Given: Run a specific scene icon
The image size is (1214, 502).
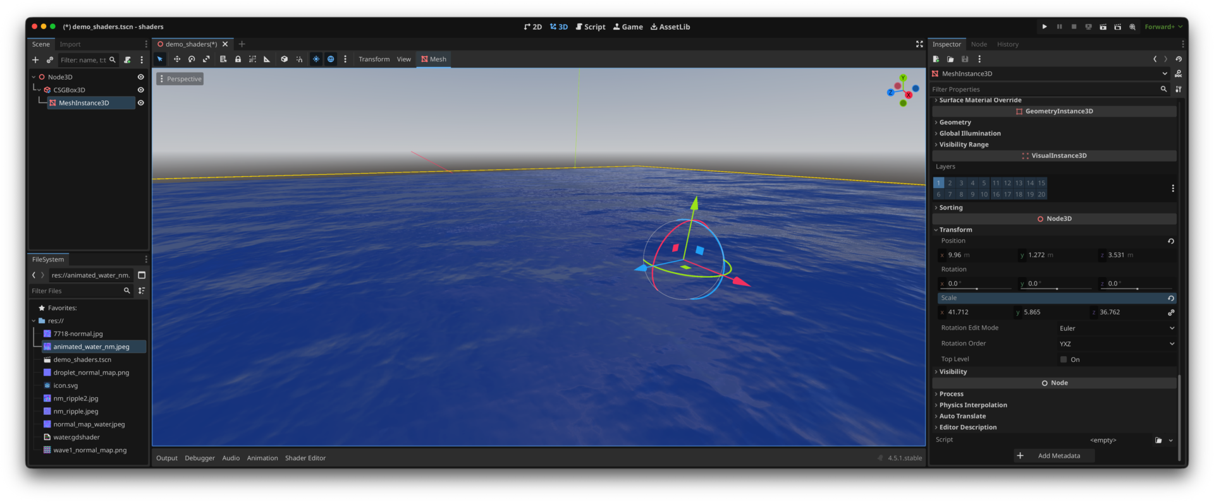Looking at the screenshot, I should pos(1117,27).
